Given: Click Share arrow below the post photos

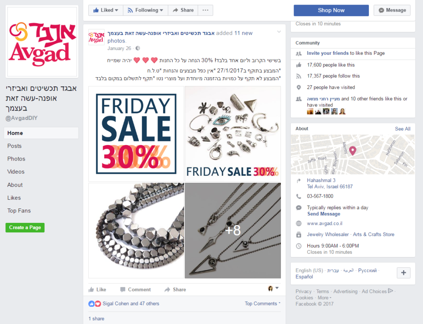Looking at the screenshot, I should (x=175, y=289).
